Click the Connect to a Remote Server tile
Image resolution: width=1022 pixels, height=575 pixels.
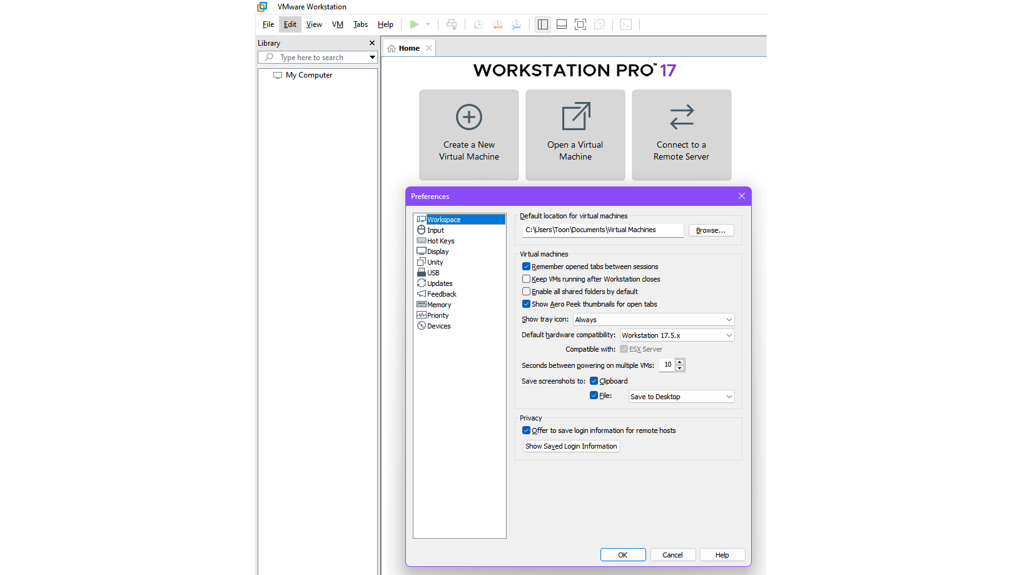[682, 135]
